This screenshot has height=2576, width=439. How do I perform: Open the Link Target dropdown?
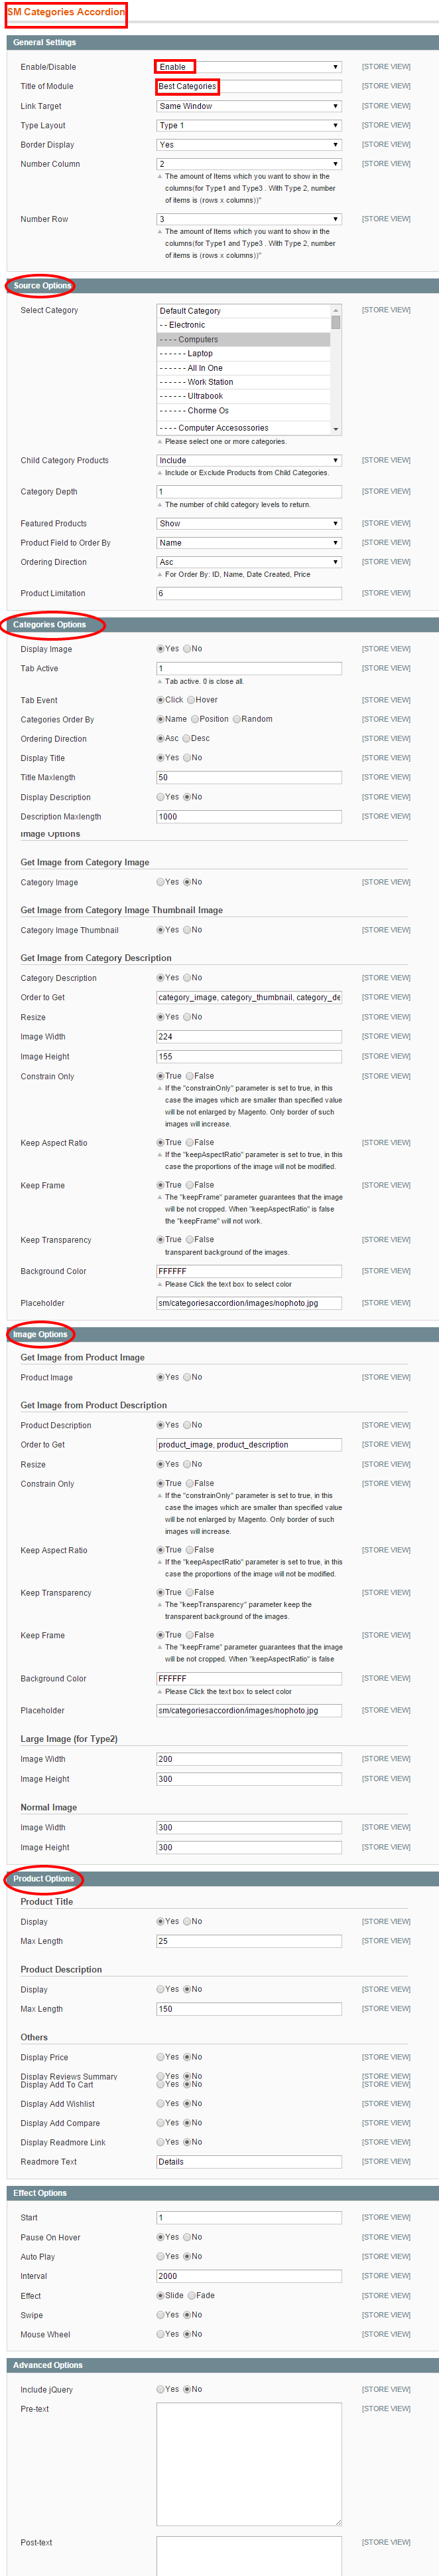(249, 106)
